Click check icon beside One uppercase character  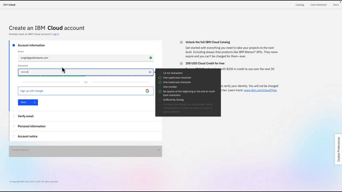pyautogui.click(x=160, y=78)
